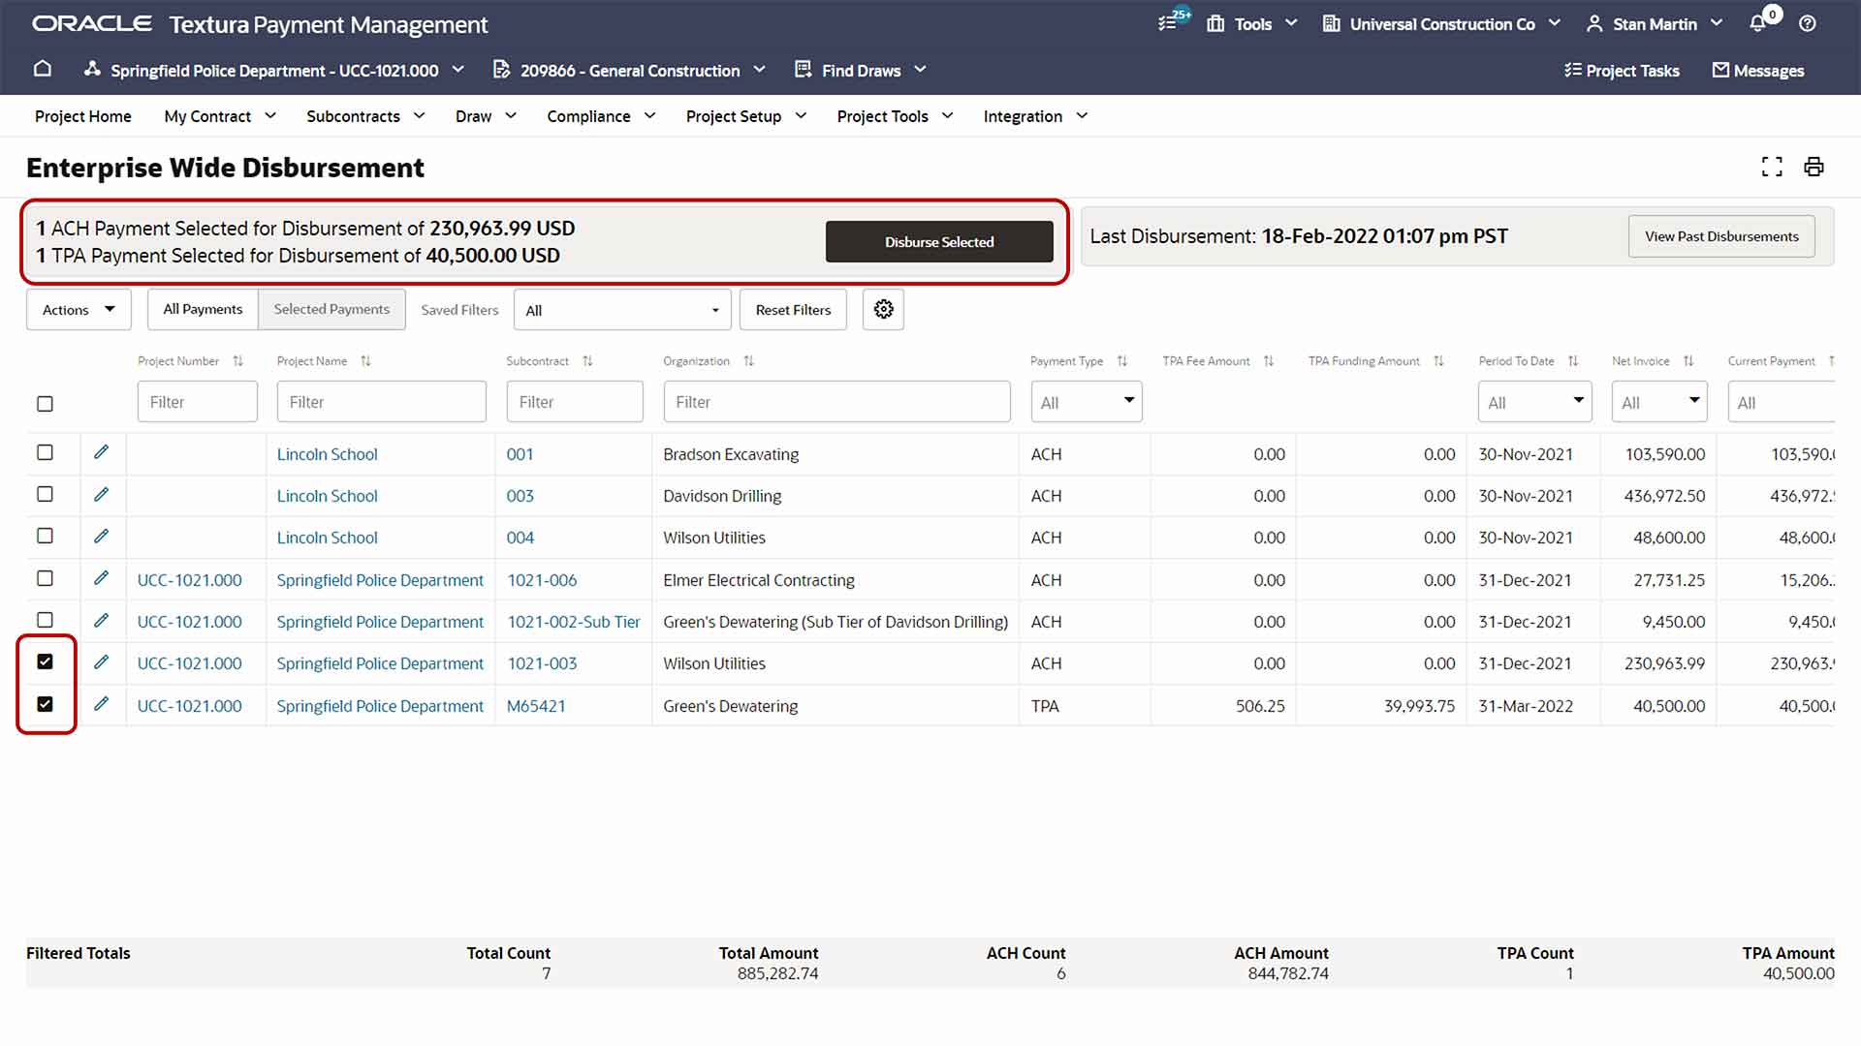Viewport: 1861px width, 1046px height.
Task: Open the Payment Type filter dropdown
Action: coord(1086,402)
